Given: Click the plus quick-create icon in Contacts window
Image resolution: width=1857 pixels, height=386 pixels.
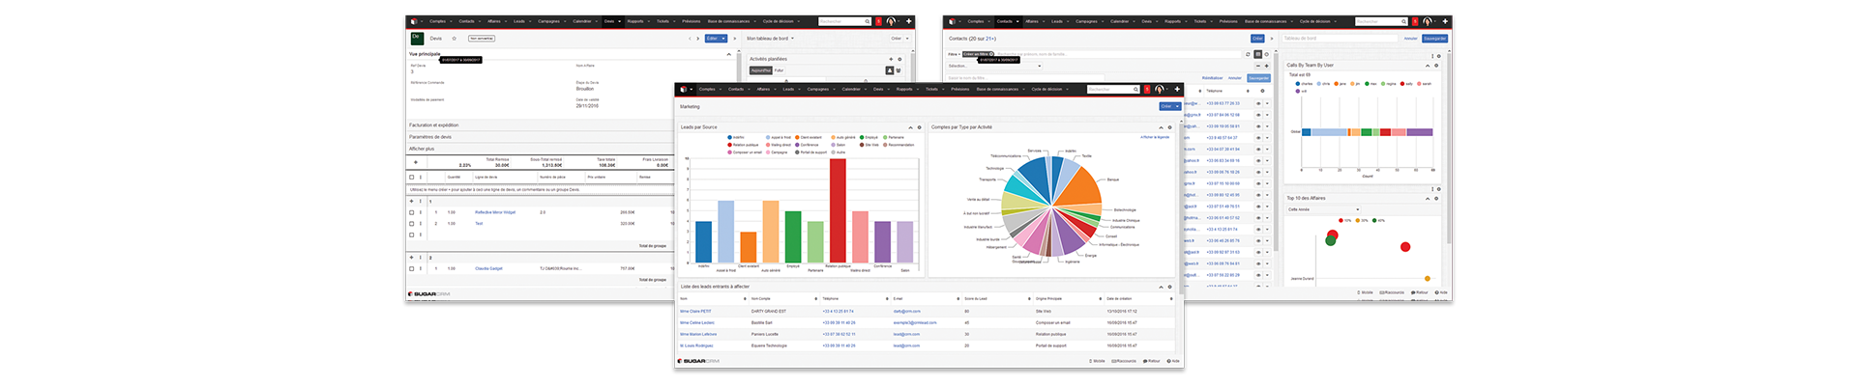Looking at the screenshot, I should click(x=1445, y=21).
